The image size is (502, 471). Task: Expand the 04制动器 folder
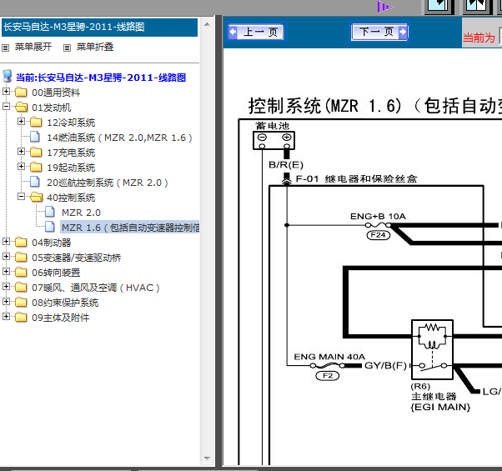pyautogui.click(x=6, y=242)
